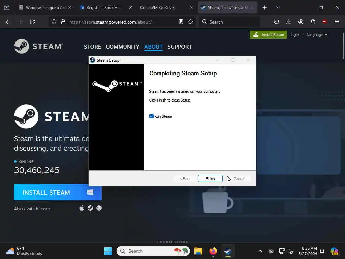Go back to previous page
This screenshot has height=259, width=345.
[8, 22]
